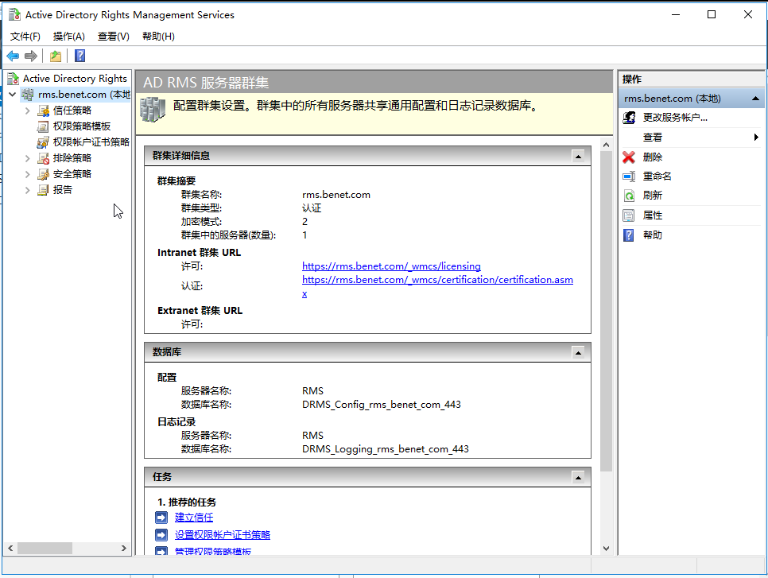Open the 帮助(H) menu
768x578 pixels.
[x=158, y=37]
